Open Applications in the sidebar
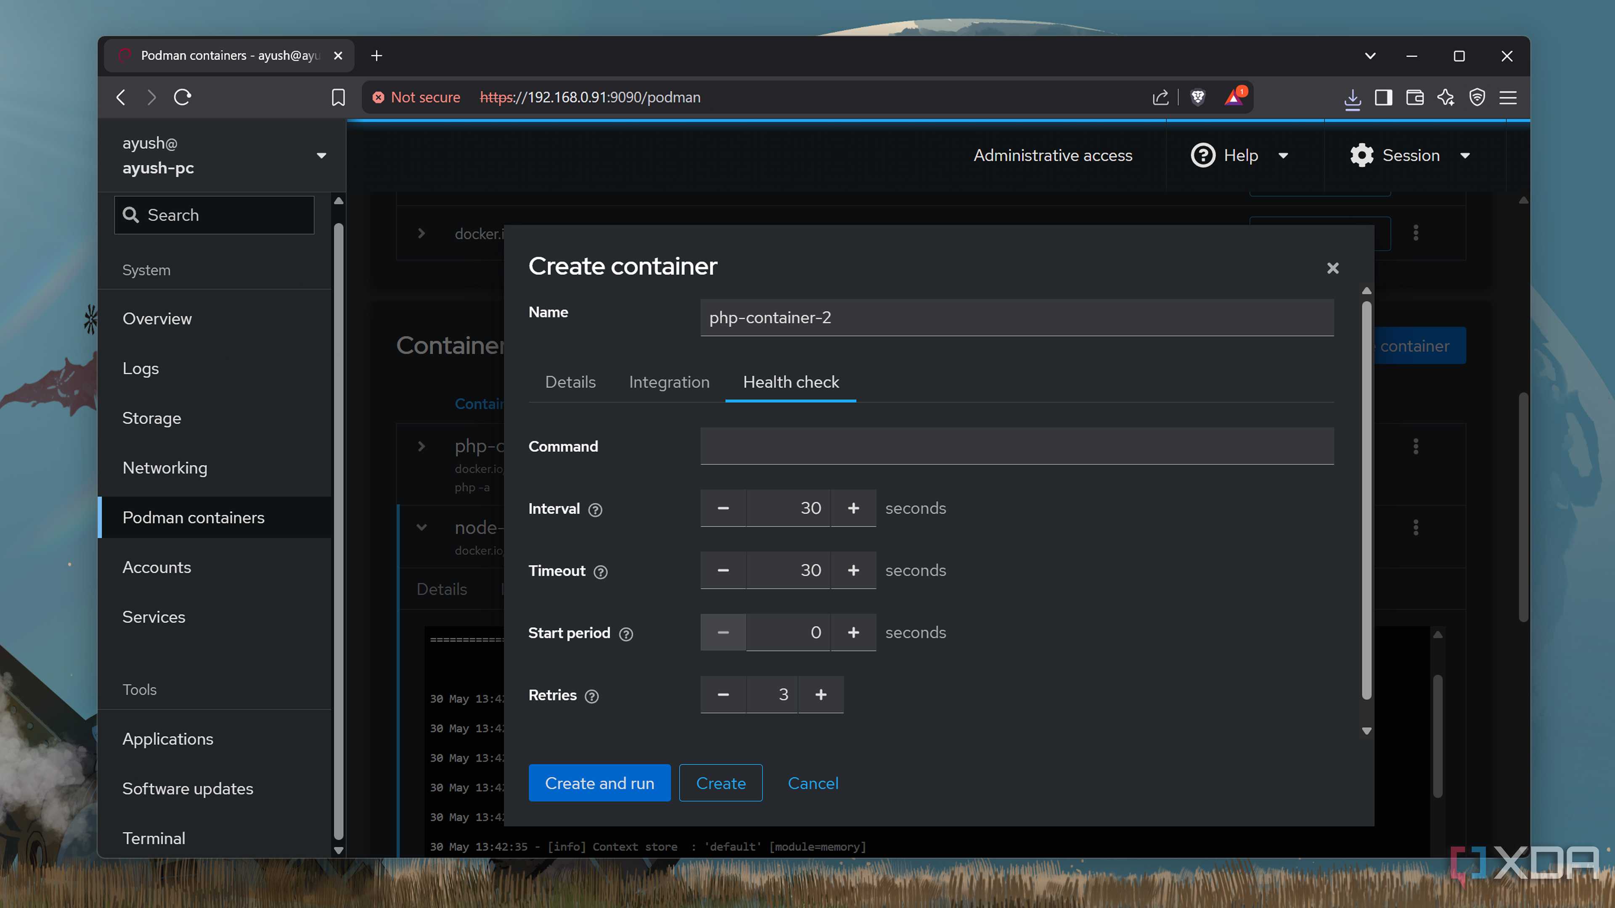This screenshot has height=908, width=1615. (215, 739)
